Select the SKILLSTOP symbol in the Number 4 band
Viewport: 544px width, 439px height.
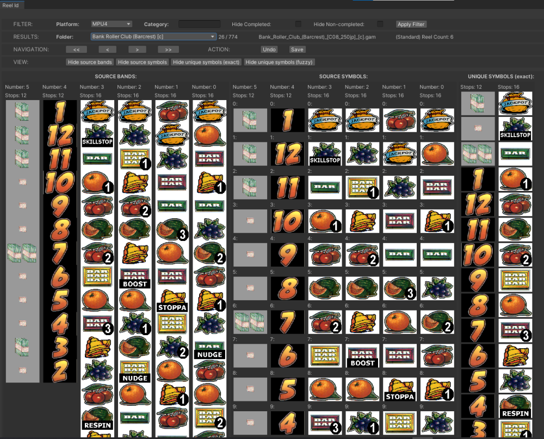click(x=97, y=140)
